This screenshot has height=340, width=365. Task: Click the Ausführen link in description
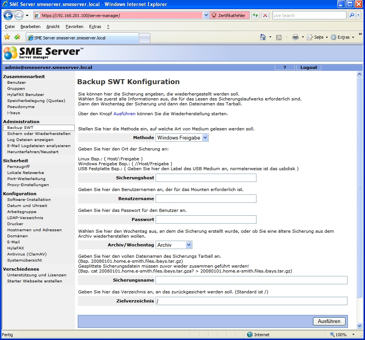[124, 114]
